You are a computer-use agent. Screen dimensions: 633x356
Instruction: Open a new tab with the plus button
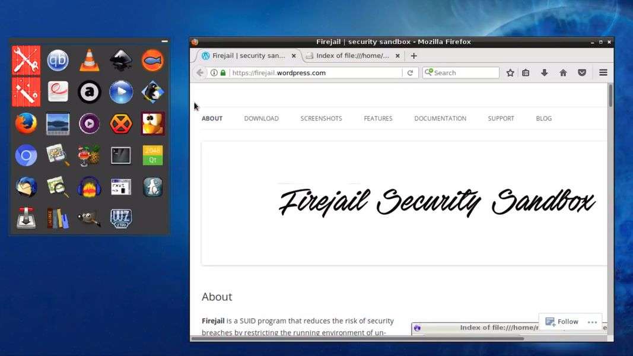click(x=413, y=56)
